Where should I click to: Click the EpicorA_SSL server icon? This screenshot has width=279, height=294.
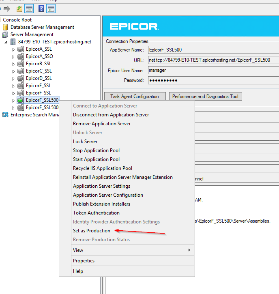coord(21,49)
